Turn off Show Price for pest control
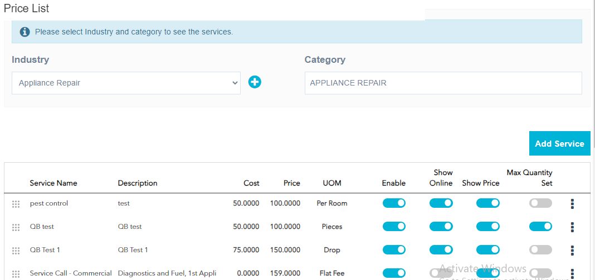This screenshot has height=280, width=595. [x=487, y=203]
